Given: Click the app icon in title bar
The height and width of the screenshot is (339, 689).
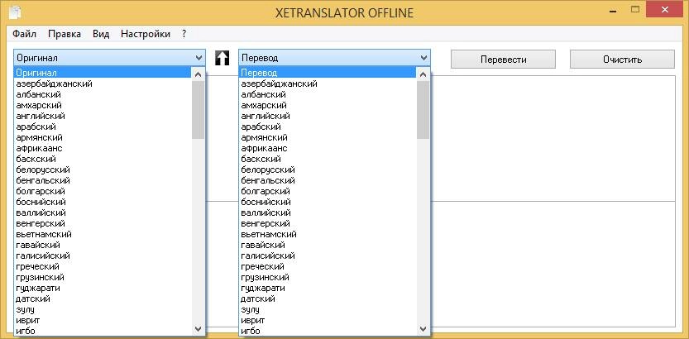Looking at the screenshot, I should [x=15, y=12].
